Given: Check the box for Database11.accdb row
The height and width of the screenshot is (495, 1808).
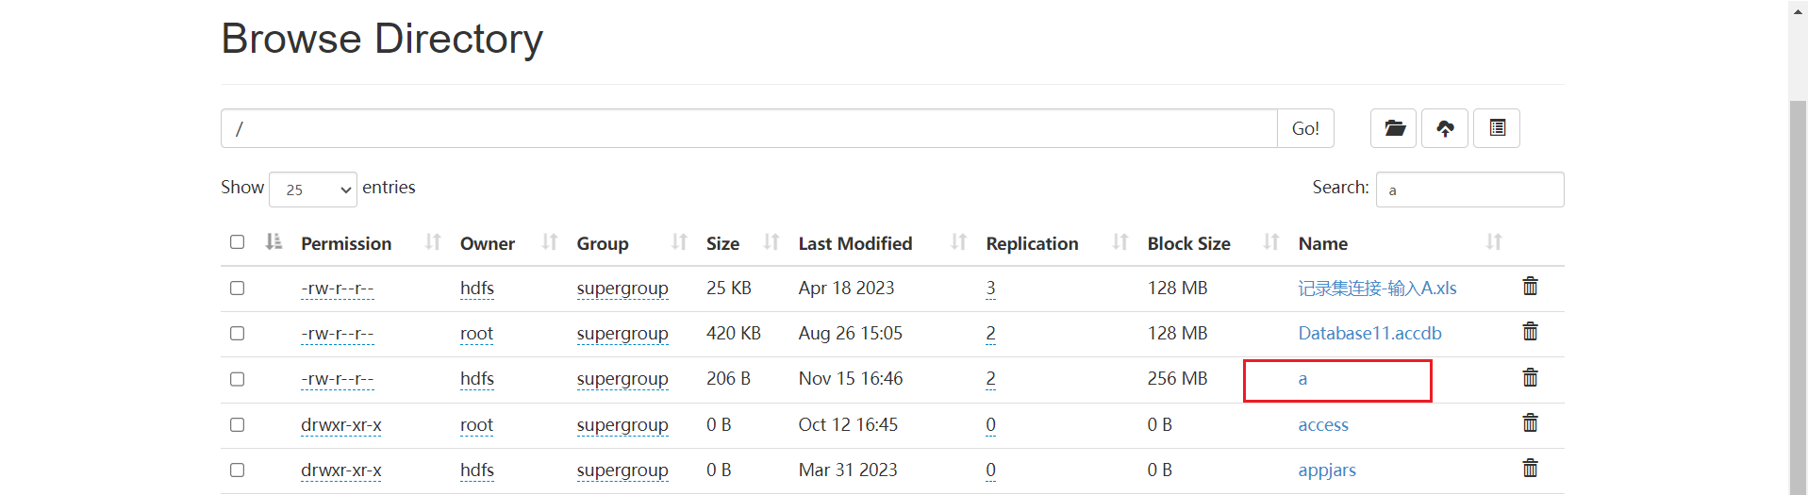Looking at the screenshot, I should [x=238, y=333].
